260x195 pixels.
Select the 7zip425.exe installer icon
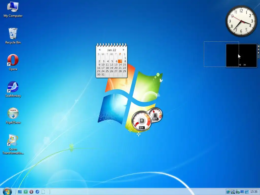[x=13, y=116]
